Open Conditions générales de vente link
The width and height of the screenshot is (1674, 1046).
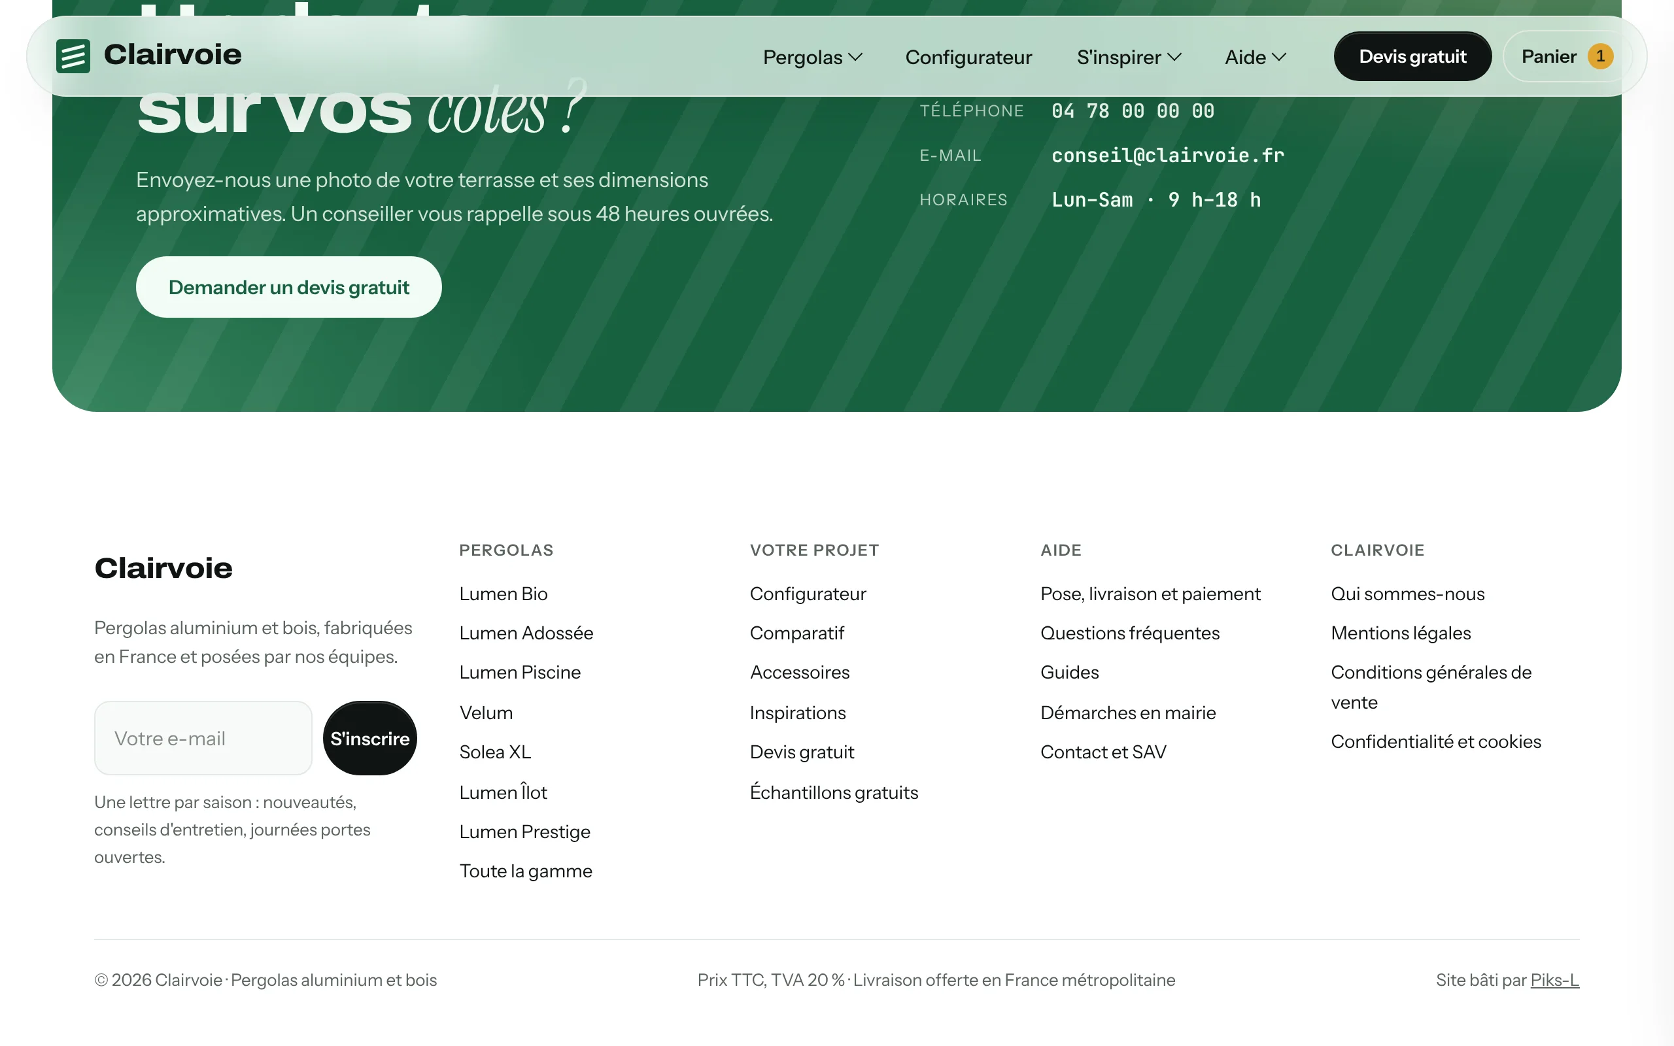click(1431, 687)
